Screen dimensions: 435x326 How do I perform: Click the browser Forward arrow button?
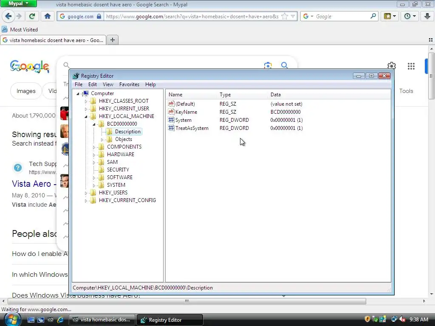(x=19, y=17)
